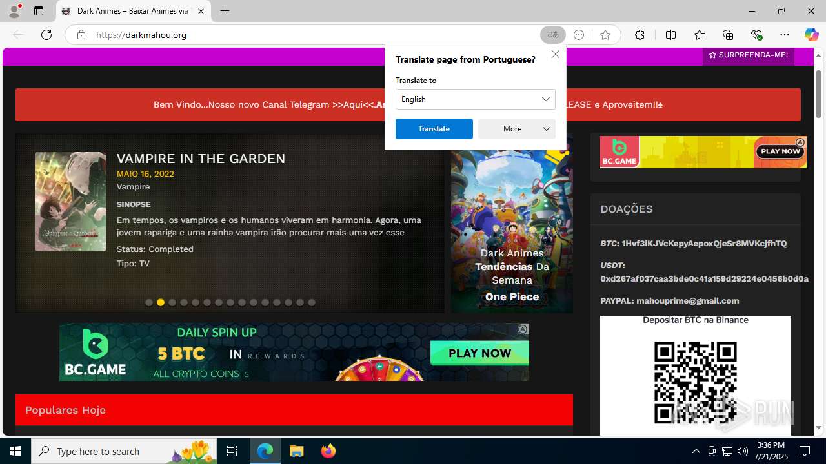Click PLAY NOW in sidebar BC.GAME ad
Screen dimensions: 826x464
(780, 151)
